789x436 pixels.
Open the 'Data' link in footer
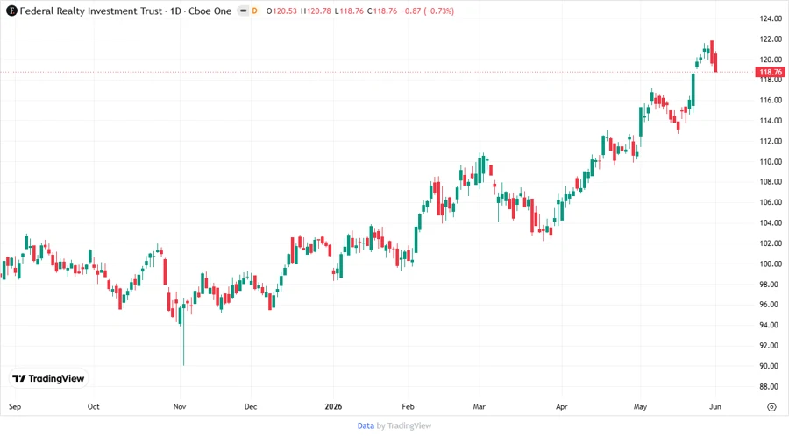coord(366,425)
